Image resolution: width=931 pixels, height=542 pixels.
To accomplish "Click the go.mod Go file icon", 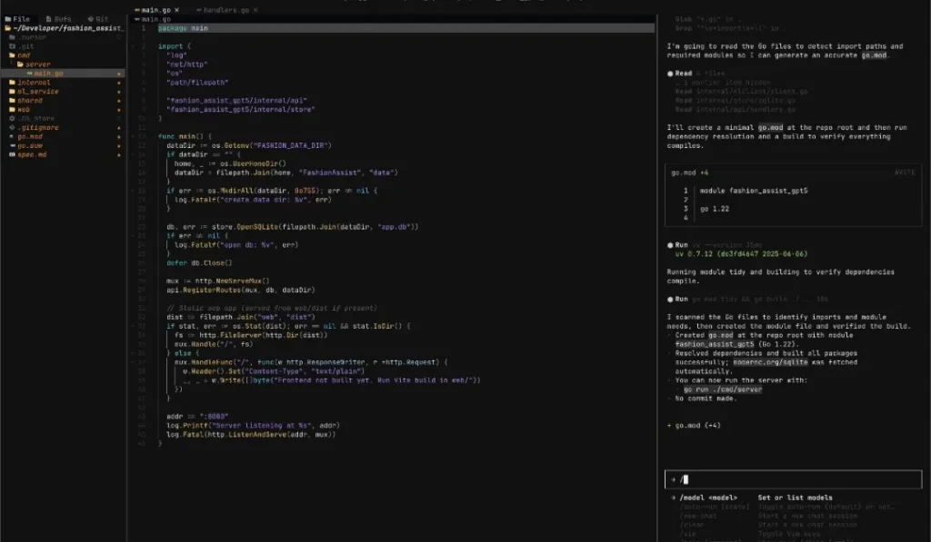I will (x=10, y=136).
